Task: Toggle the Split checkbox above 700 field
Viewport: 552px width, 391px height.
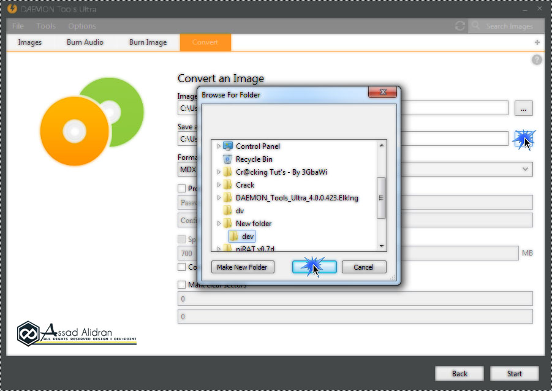Action: [x=182, y=240]
